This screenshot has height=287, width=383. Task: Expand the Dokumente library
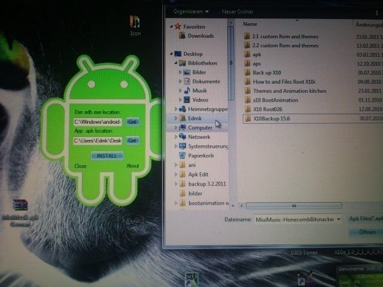(180, 81)
